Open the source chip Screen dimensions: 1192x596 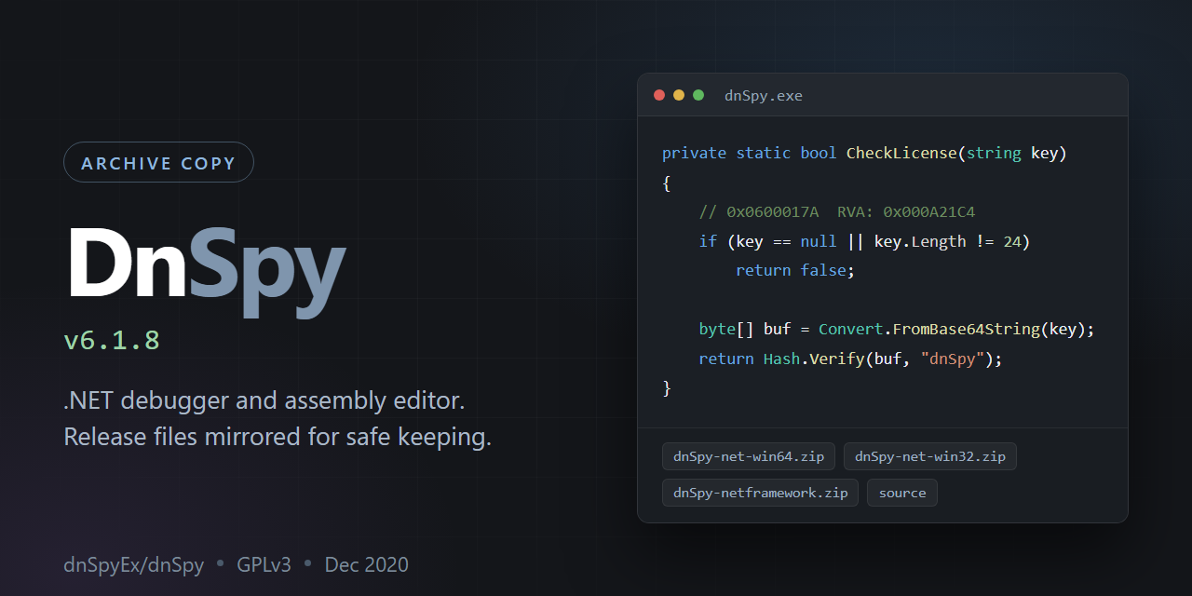click(x=902, y=493)
